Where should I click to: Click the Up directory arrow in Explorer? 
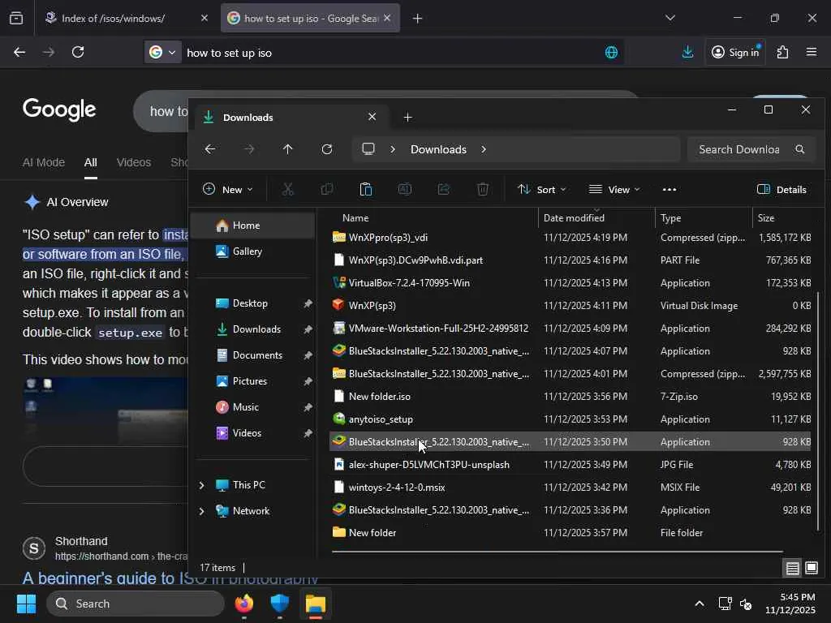[287, 149]
